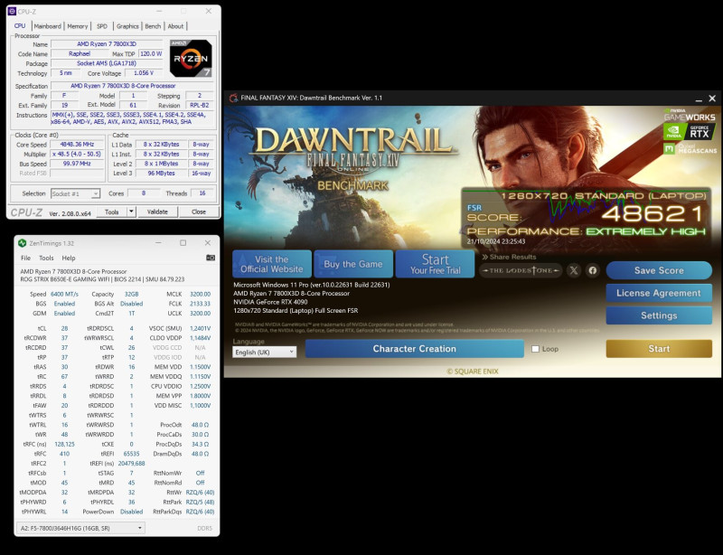Click the Buy the Game button
723x555 pixels.
coord(353,264)
